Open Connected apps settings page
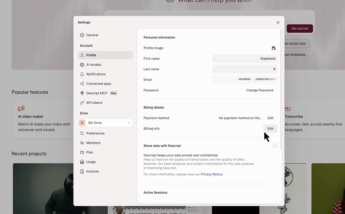 pyautogui.click(x=105, y=84)
